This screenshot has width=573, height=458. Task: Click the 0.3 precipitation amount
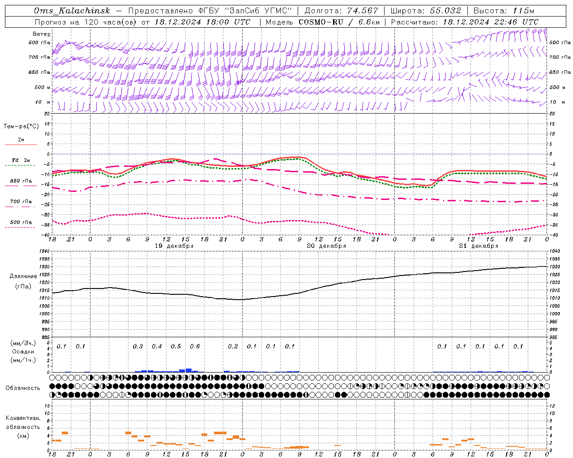(138, 347)
